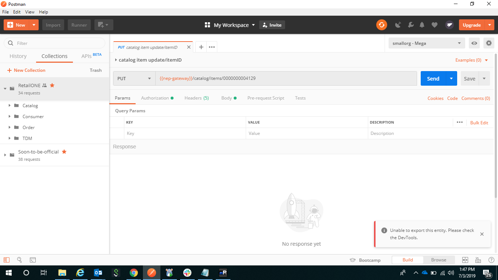Click the Send button

coord(433,78)
